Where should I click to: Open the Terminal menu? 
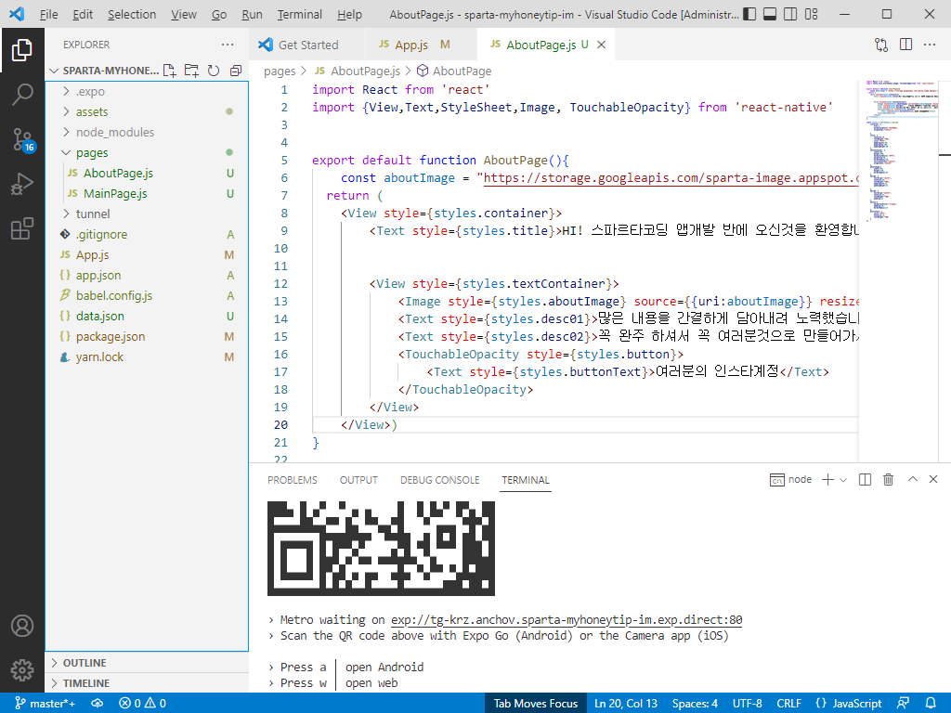(x=300, y=14)
